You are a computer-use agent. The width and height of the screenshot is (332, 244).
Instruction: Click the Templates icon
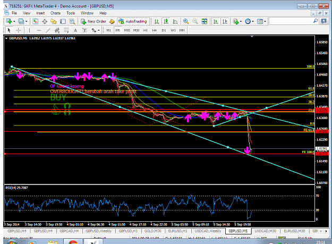point(260,21)
